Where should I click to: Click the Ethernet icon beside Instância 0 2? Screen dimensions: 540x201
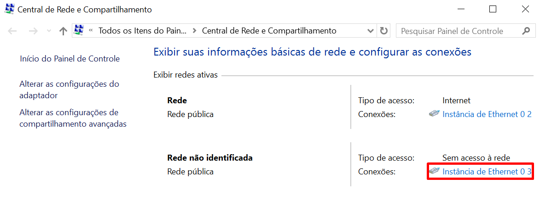coord(434,114)
